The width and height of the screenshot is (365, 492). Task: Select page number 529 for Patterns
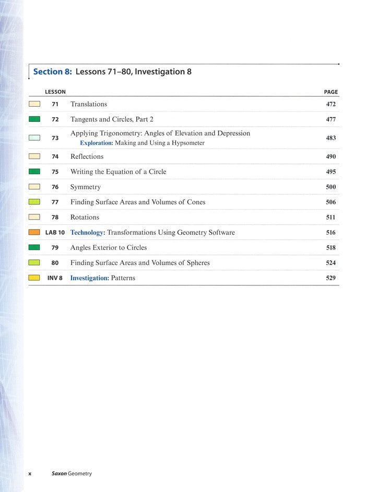(331, 278)
